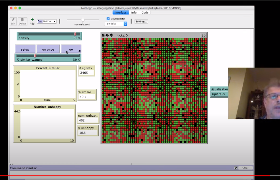Click the Command Center collapse arrows

(11, 164)
